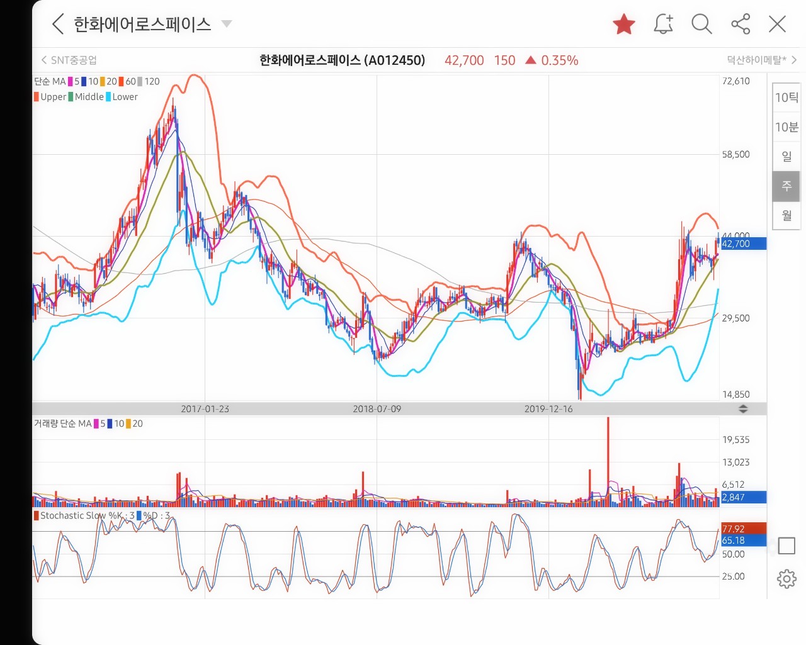806x645 pixels.
Task: Click the 14,850 price axis label
Action: tap(735, 395)
